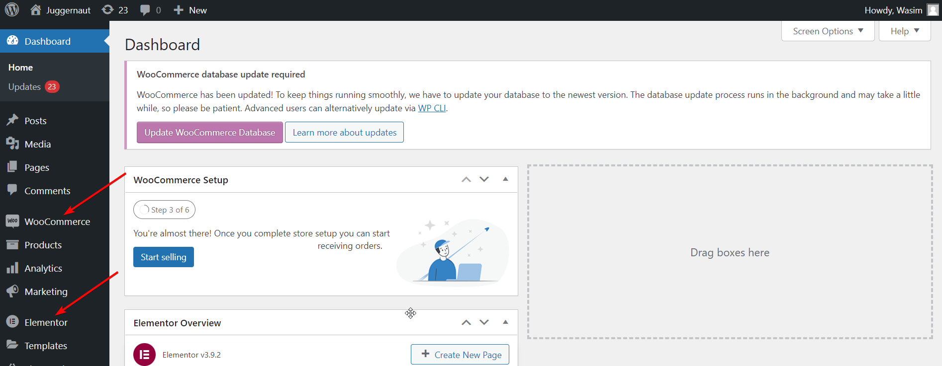The image size is (942, 366).
Task: Open the Juggernaut site name link
Action: pyautogui.click(x=68, y=10)
